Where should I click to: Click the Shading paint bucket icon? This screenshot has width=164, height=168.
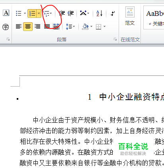[x=85, y=27]
